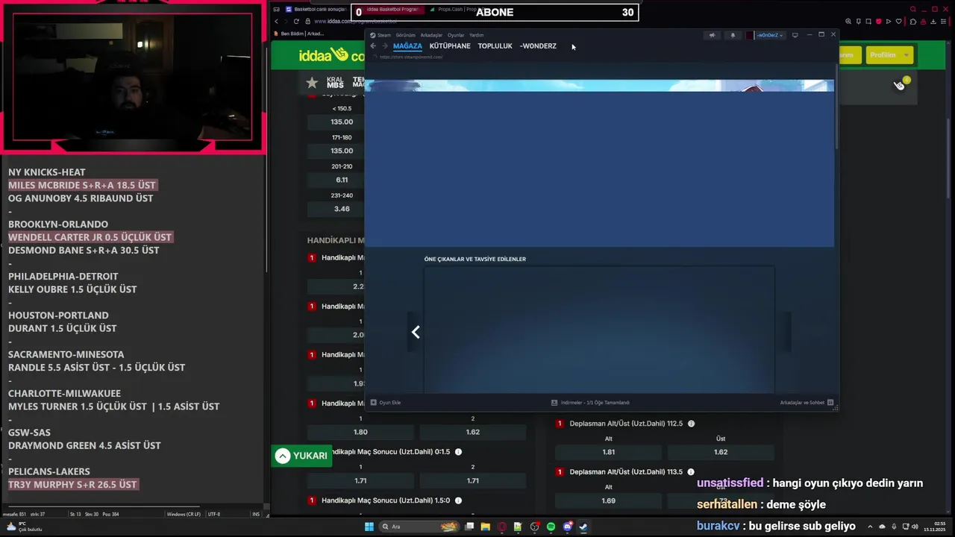Click the UTF-8 encoding status entry
955x537 pixels.
214,514
